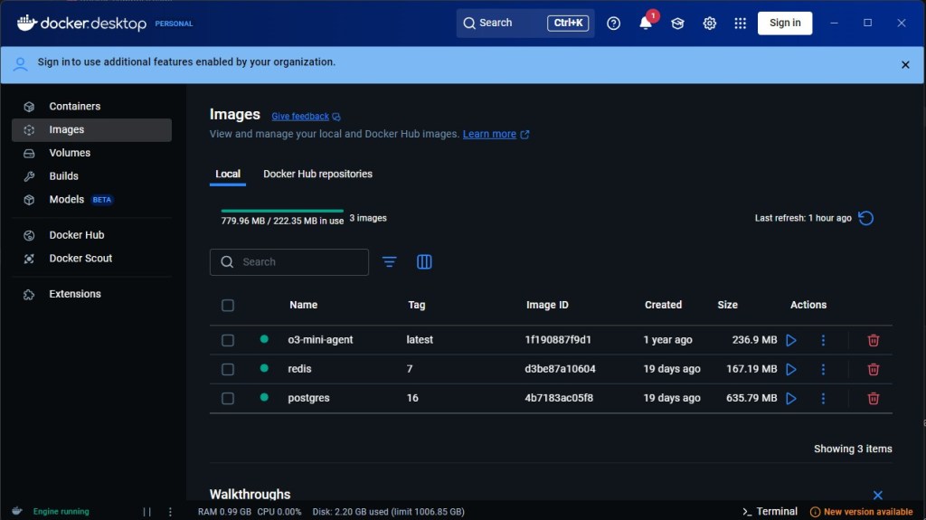
Task: Click the Engine running status text
Action: 61,512
